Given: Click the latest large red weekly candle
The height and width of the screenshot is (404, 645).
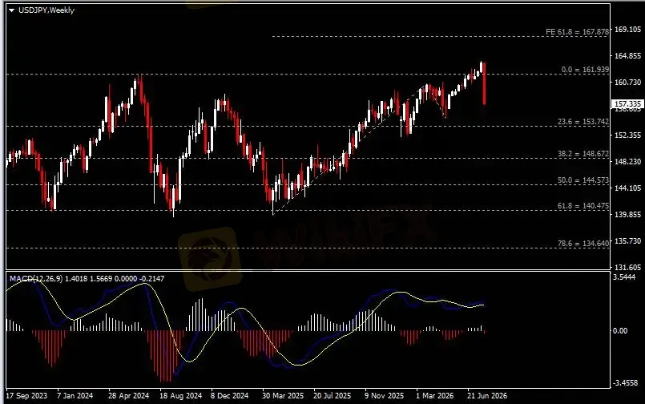Looking at the screenshot, I should (485, 83).
